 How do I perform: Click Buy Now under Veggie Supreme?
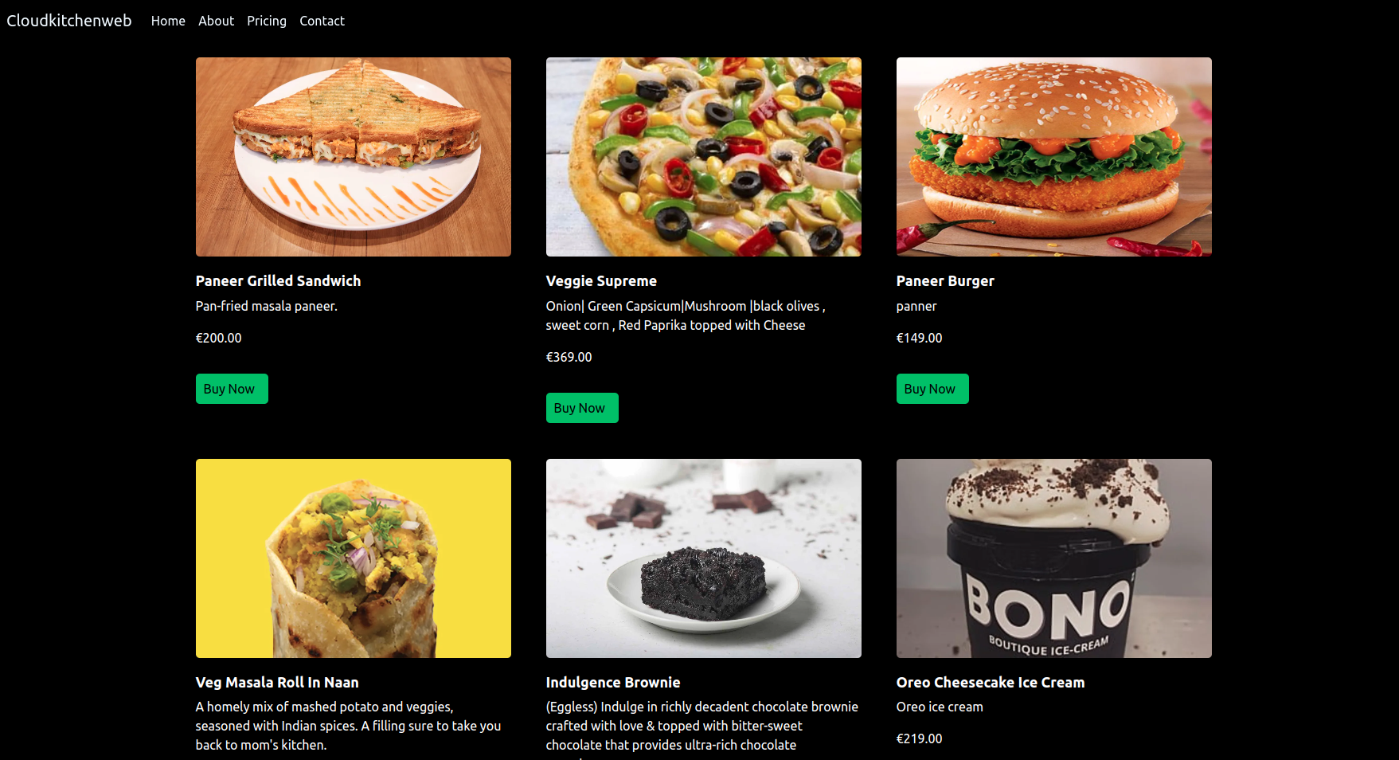582,408
